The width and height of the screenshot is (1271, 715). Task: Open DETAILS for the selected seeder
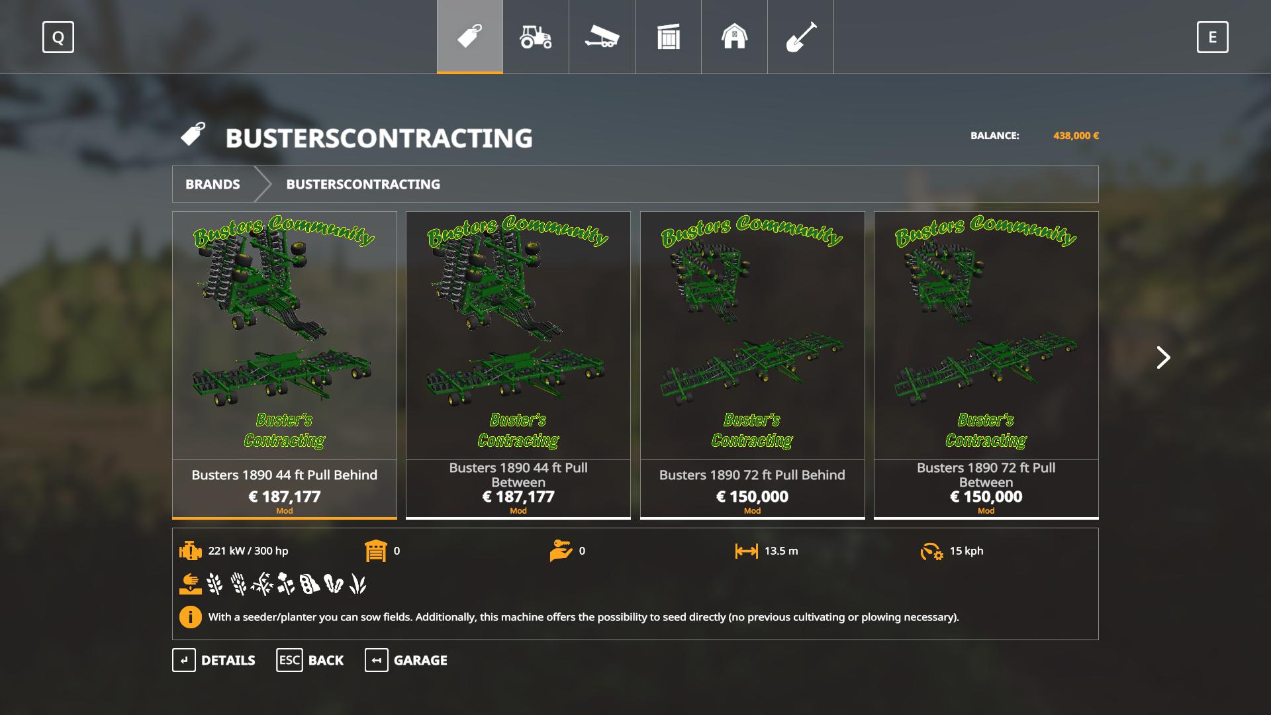click(x=214, y=660)
